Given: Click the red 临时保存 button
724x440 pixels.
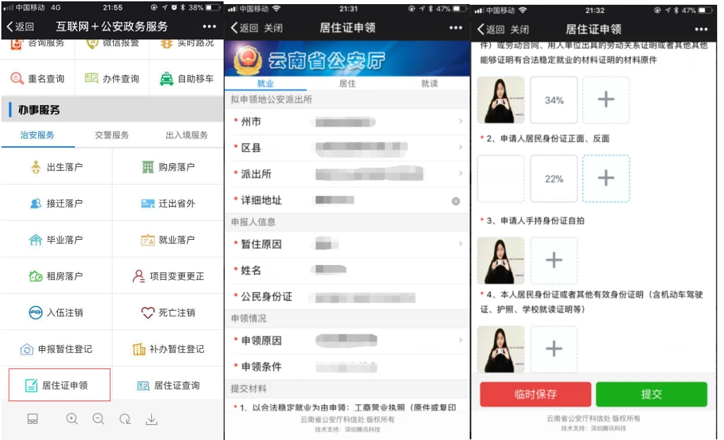Looking at the screenshot, I should coord(536,394).
